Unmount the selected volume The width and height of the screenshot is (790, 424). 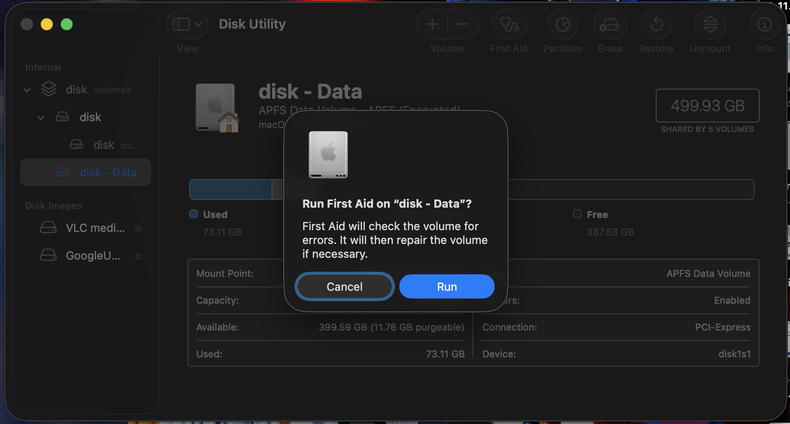pos(709,25)
